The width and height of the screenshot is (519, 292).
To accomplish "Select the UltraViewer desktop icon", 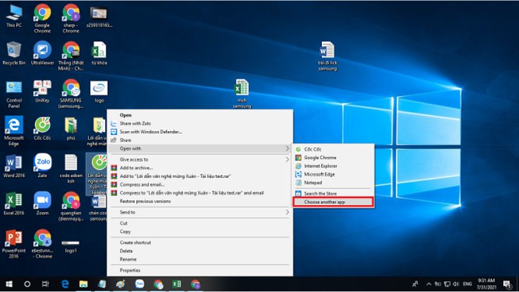I will pos(42,51).
